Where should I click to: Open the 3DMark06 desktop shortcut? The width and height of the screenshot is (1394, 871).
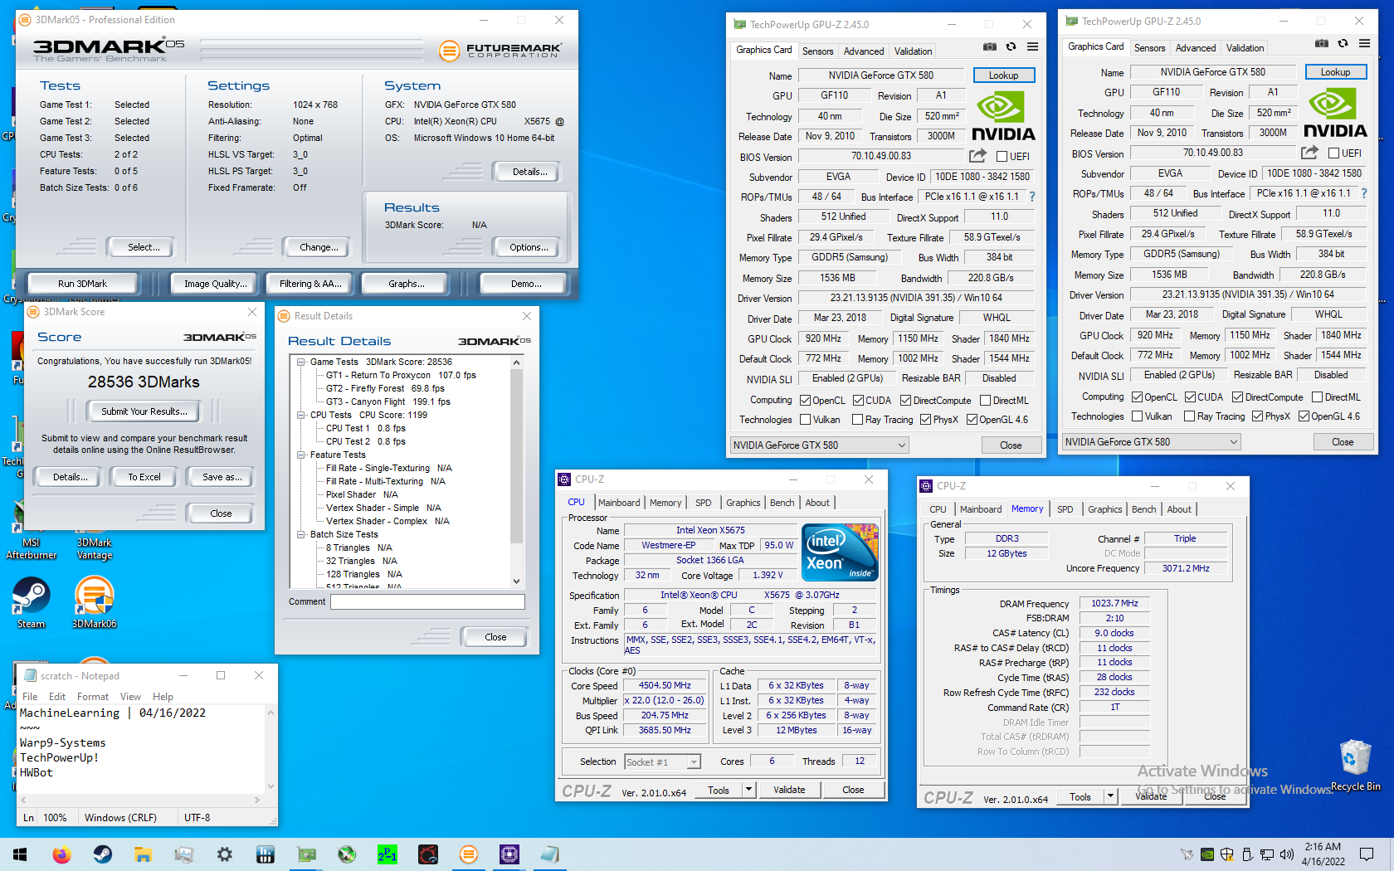95,603
